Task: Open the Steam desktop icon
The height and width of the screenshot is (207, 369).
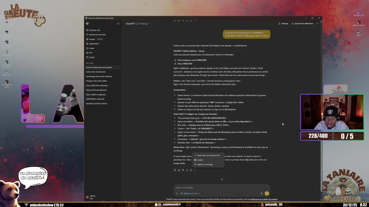Action: [359, 33]
